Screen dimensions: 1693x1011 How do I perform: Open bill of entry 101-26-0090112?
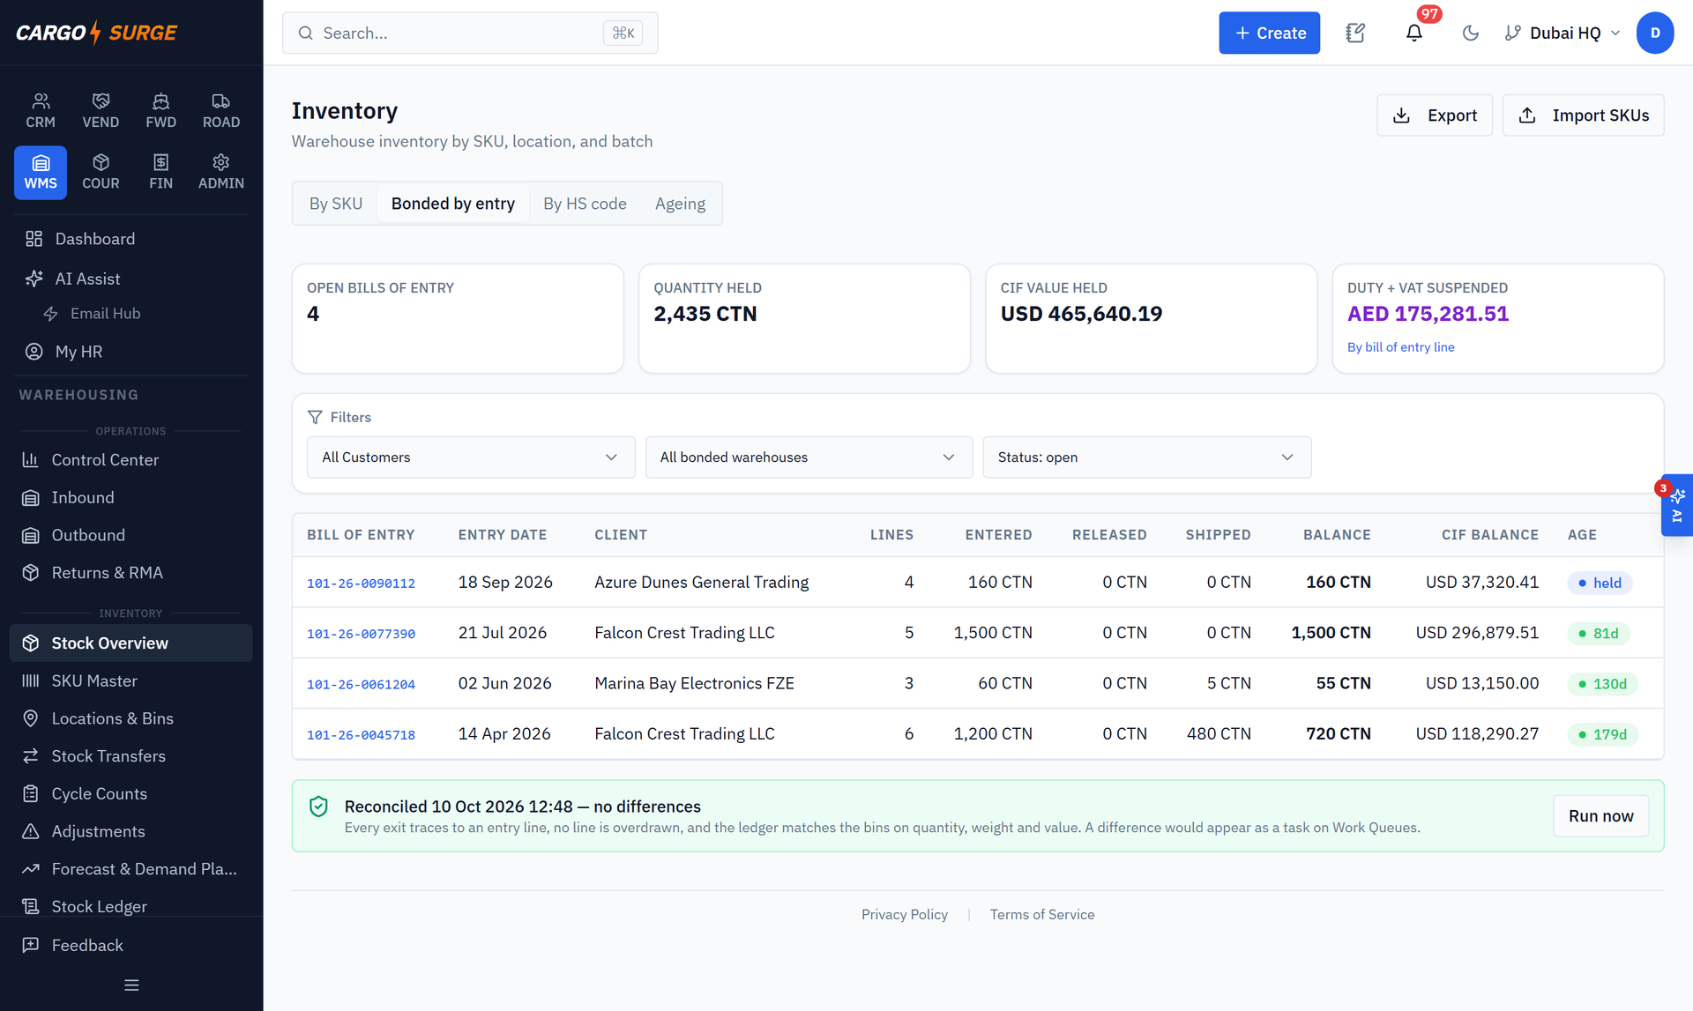tap(361, 583)
